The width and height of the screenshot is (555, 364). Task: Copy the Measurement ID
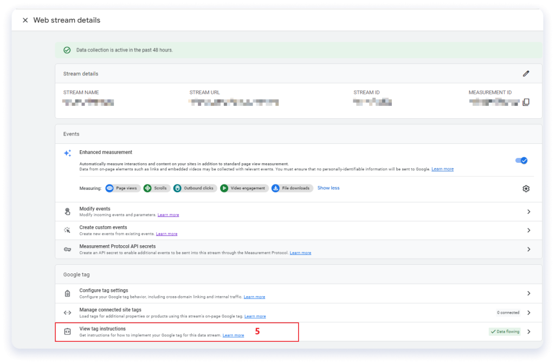[x=526, y=101]
